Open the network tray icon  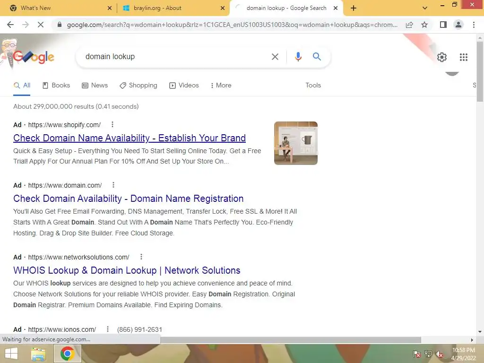click(x=428, y=354)
